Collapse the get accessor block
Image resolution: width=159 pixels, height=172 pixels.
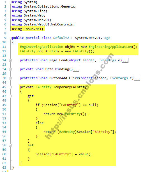(x=10, y=96)
